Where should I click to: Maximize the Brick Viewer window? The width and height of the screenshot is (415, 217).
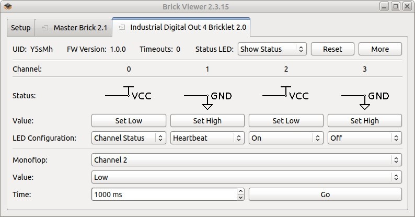[396, 6]
